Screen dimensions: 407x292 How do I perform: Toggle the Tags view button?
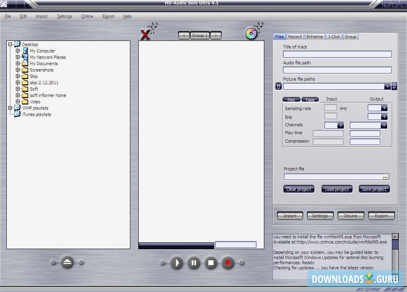point(310,100)
